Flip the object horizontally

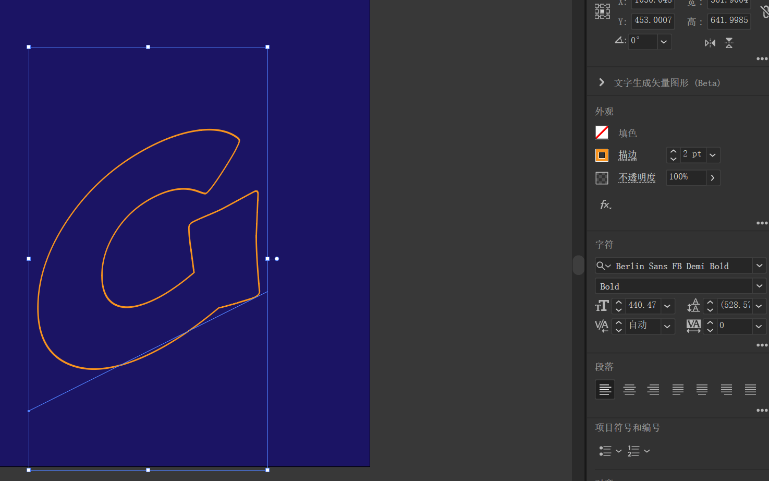coord(710,43)
